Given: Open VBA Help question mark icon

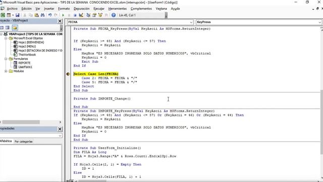Looking at the screenshot, I should [x=114, y=15].
